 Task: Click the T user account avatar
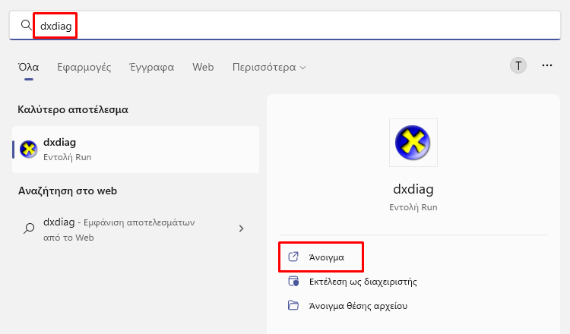tap(518, 66)
